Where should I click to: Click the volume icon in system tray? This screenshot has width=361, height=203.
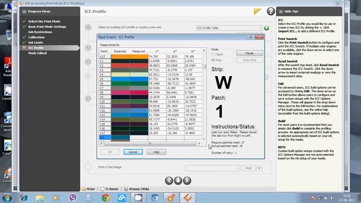point(332,198)
